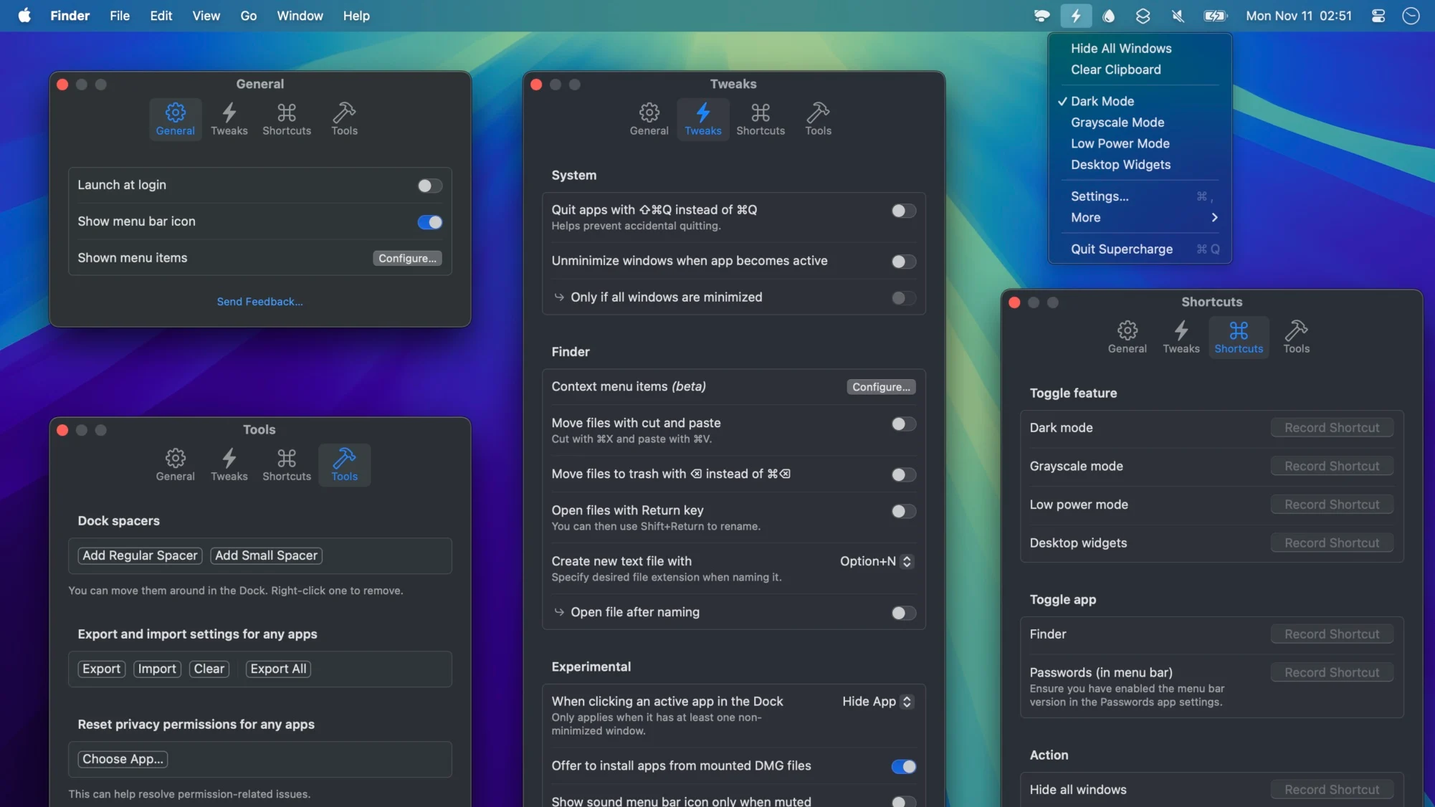The image size is (1435, 807).
Task: Toggle Quit apps with Shift-Cmd-Q switch
Action: pyautogui.click(x=902, y=211)
